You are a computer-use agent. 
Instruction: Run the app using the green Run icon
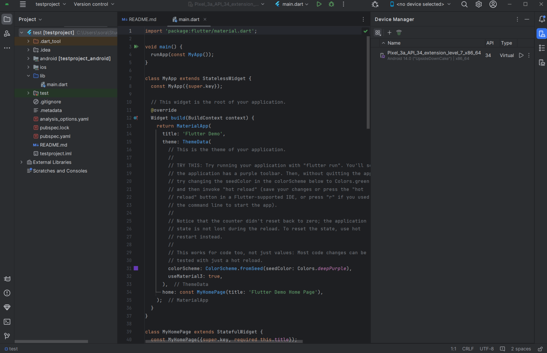coord(319,4)
